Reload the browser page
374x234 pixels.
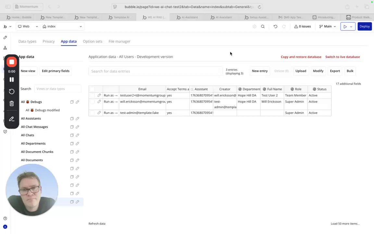click(x=259, y=7)
